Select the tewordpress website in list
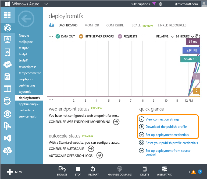The width and height of the screenshot is (207, 179). 27,67
